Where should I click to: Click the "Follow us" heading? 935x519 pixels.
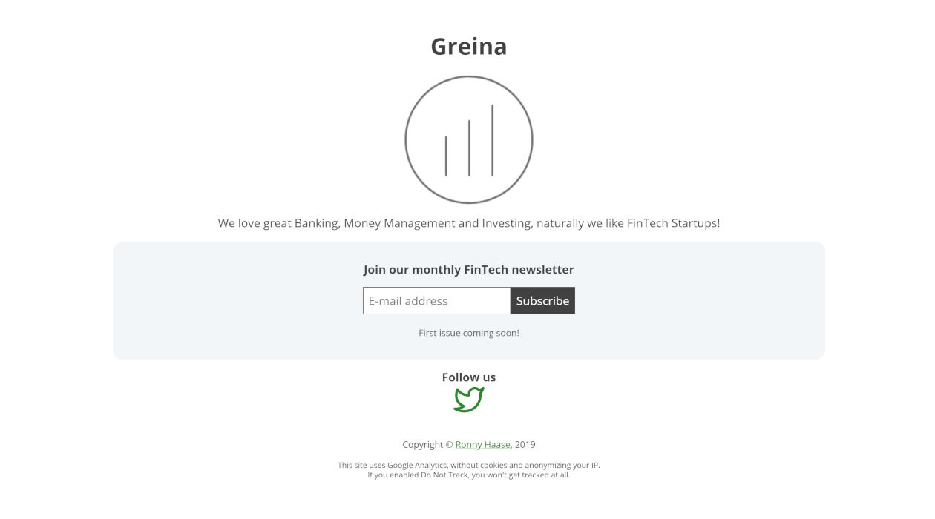coord(469,377)
